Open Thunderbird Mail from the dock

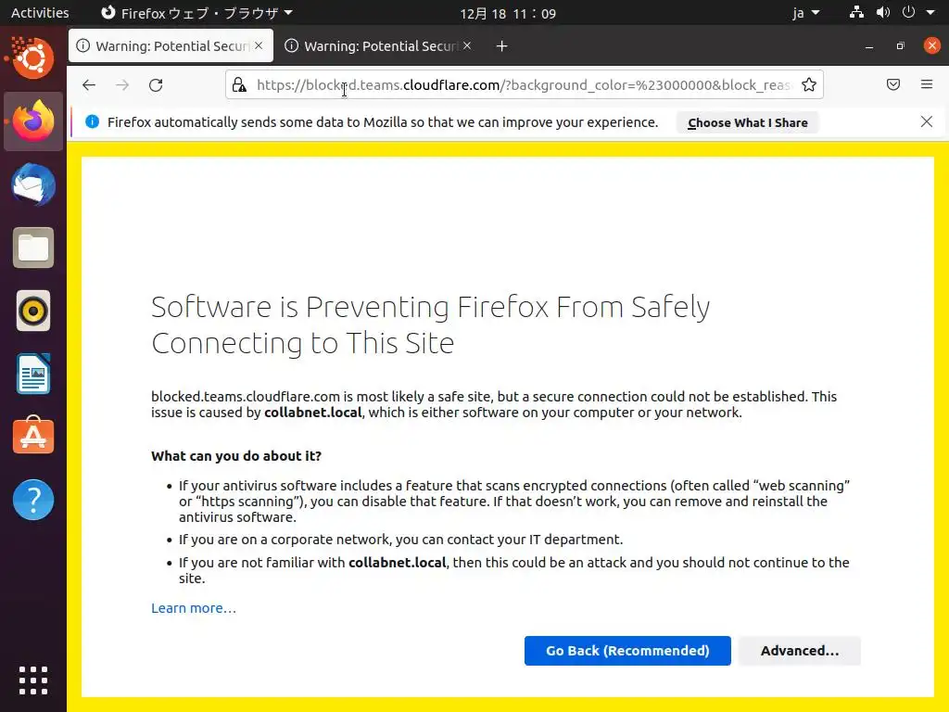(x=33, y=185)
